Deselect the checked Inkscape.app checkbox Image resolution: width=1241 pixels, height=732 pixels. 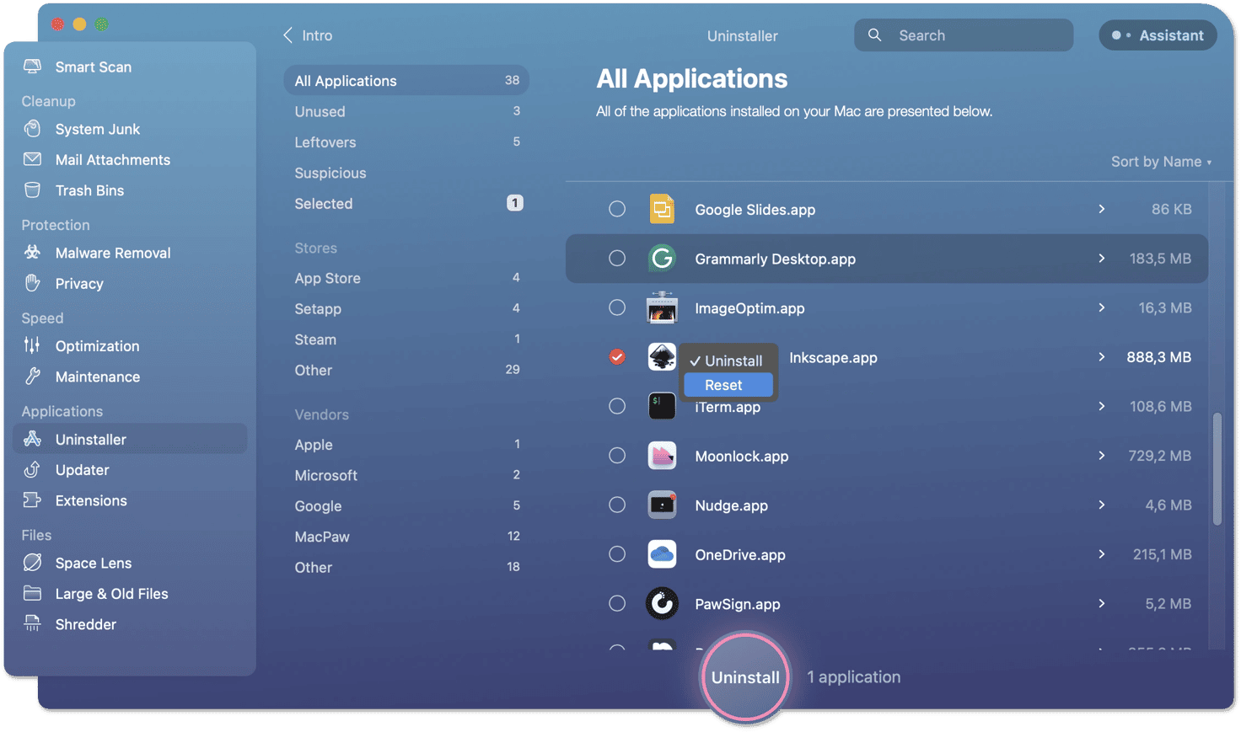[x=617, y=357]
